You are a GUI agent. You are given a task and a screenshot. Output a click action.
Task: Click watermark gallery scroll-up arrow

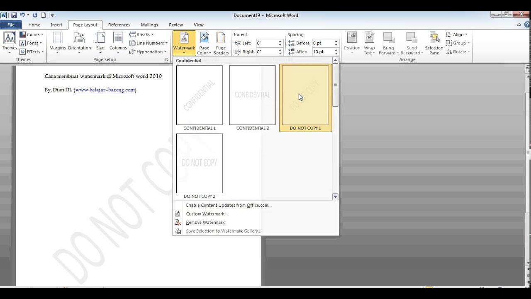point(335,61)
